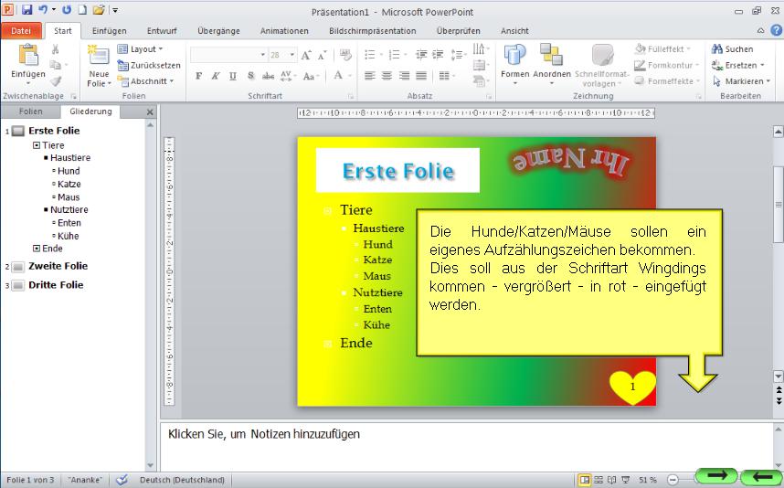Click the save icon in quick access toolbar
The image size is (784, 488).
[26, 10]
